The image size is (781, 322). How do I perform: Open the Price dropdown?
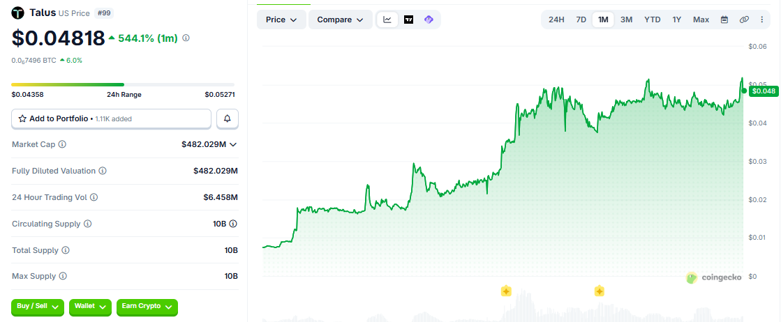pyautogui.click(x=281, y=20)
